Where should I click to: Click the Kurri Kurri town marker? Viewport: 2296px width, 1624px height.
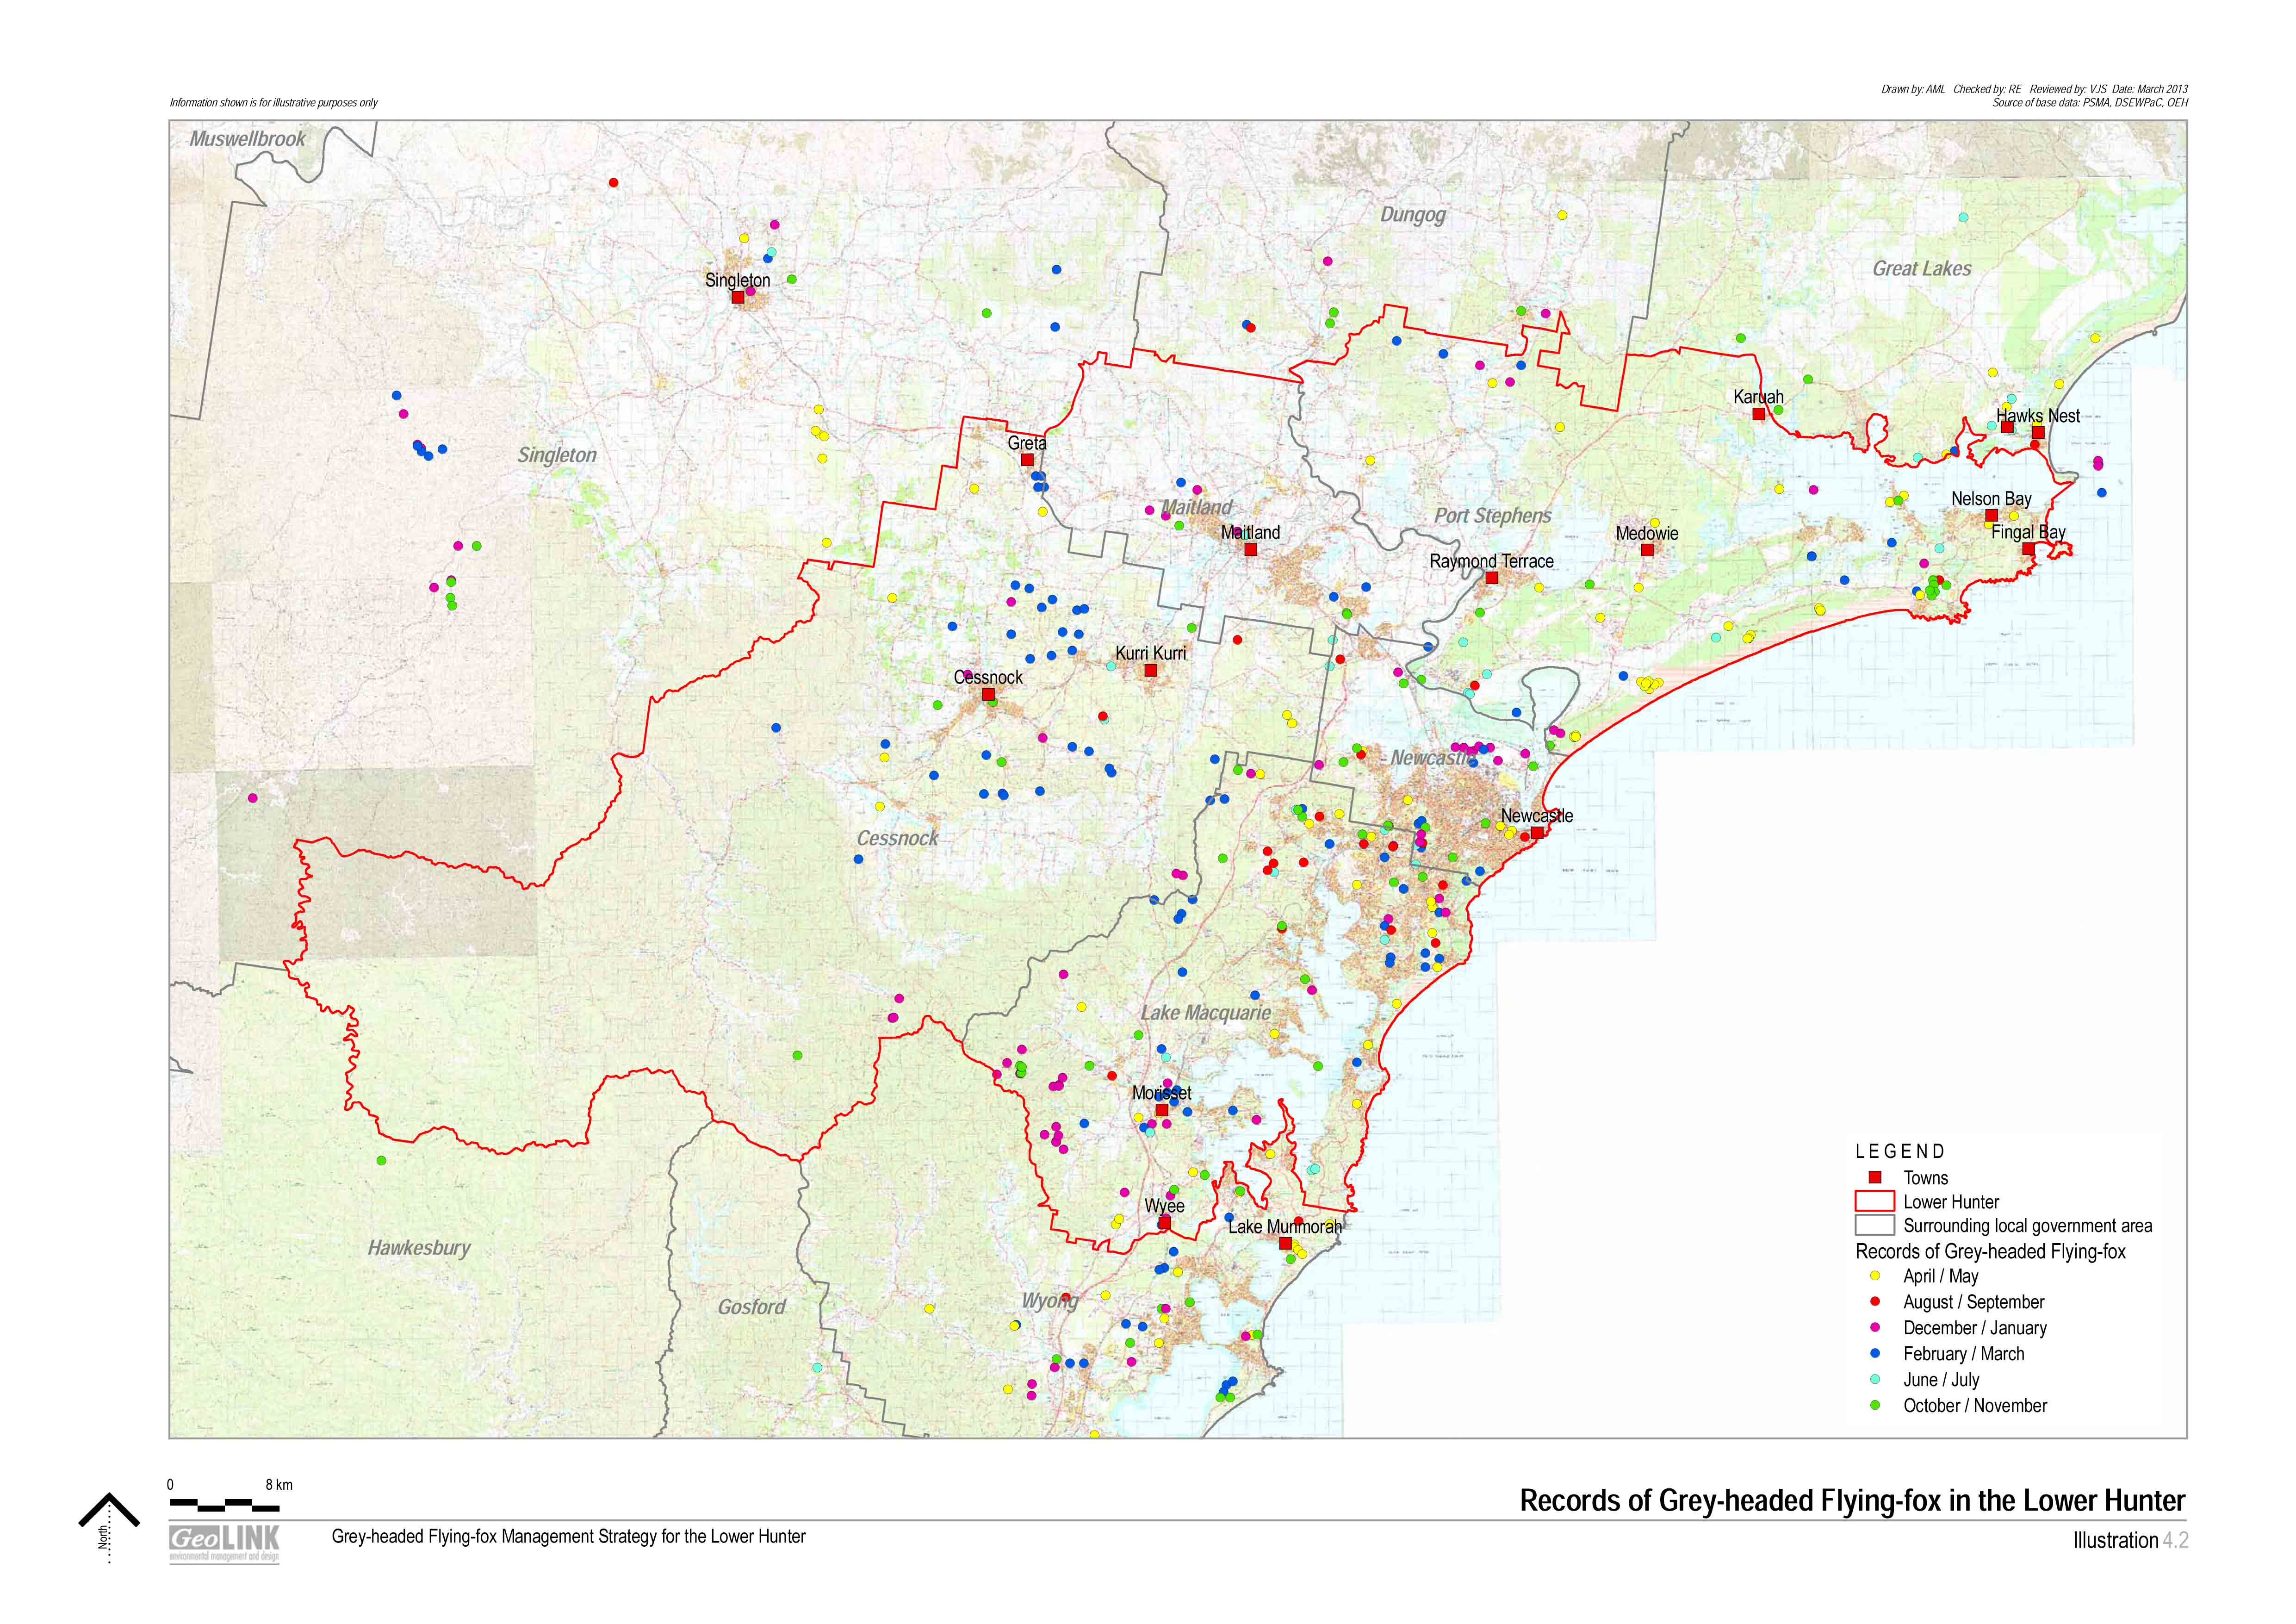point(1150,670)
